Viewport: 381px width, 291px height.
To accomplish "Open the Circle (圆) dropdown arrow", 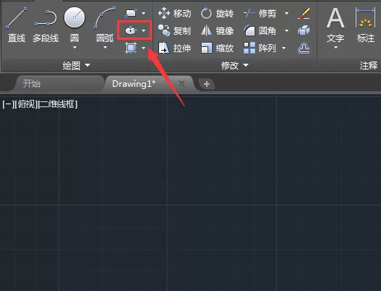I will click(74, 48).
